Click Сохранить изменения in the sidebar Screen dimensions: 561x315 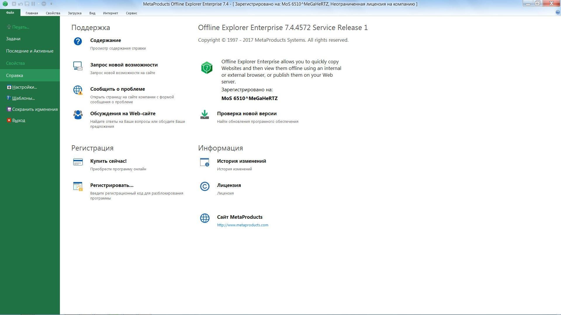point(30,109)
